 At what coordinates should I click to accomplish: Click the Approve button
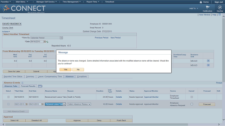pyautogui.click(x=77, y=120)
